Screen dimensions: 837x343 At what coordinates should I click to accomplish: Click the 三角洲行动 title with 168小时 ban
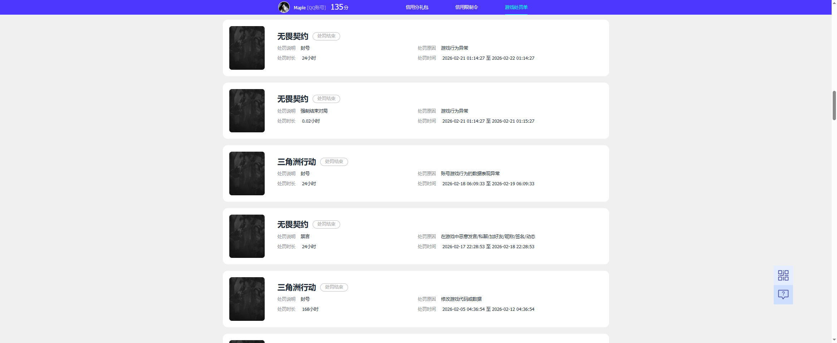pyautogui.click(x=297, y=287)
